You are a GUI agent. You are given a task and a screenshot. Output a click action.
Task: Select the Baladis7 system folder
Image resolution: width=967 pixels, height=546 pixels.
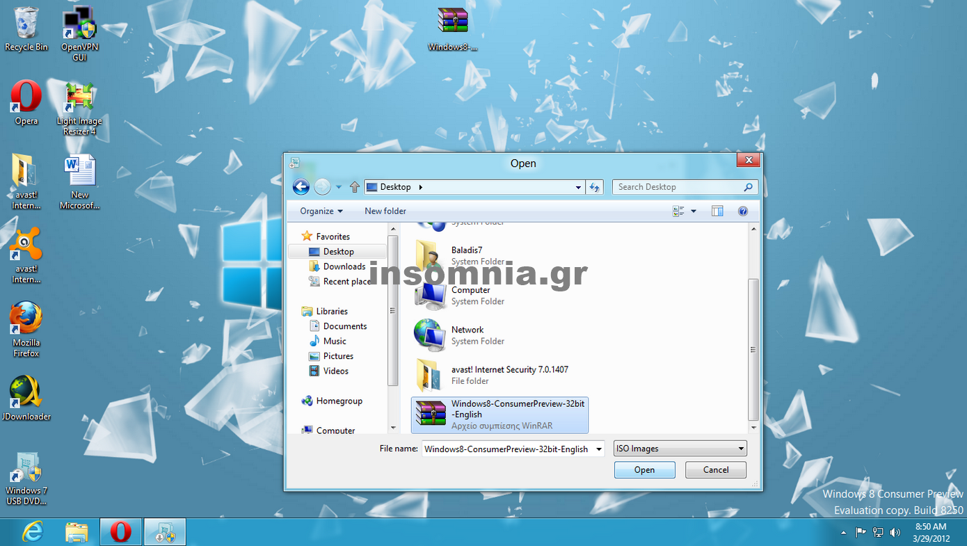tap(500, 256)
